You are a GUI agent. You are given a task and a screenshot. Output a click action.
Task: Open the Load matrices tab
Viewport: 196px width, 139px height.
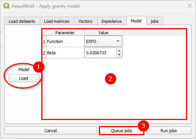point(57,21)
